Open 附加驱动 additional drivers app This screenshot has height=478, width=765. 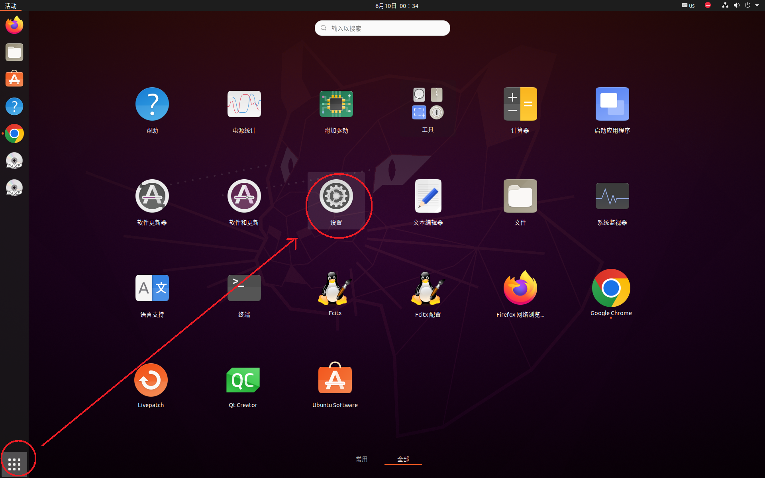(x=336, y=104)
